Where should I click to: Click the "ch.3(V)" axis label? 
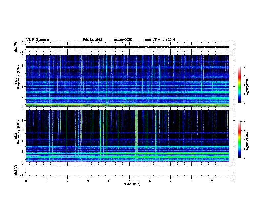click(16, 170)
